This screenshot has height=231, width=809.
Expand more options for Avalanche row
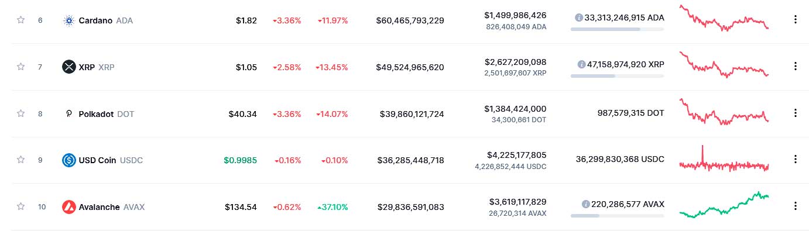(x=795, y=206)
